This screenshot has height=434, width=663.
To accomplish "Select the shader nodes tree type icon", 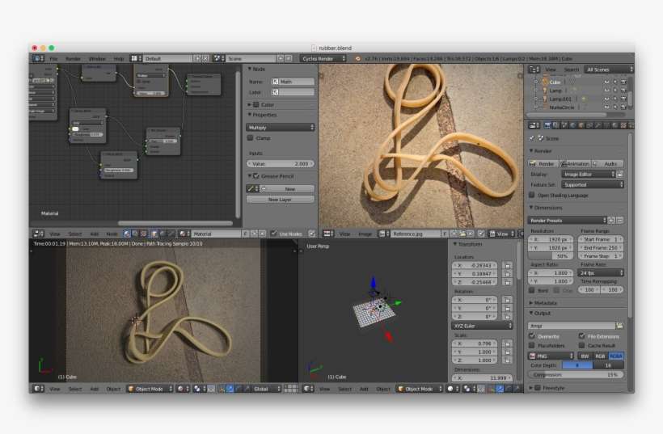I will [127, 234].
